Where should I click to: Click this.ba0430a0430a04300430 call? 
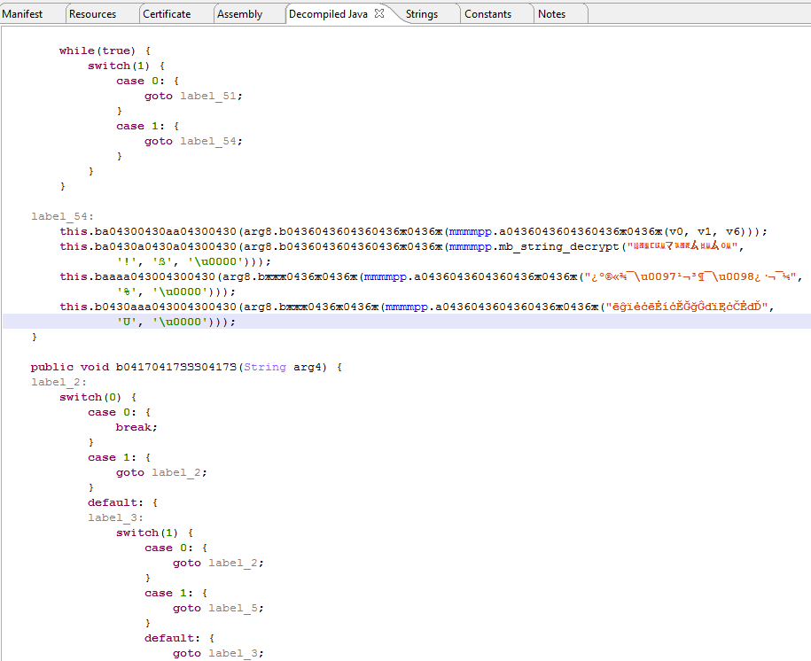[148, 246]
